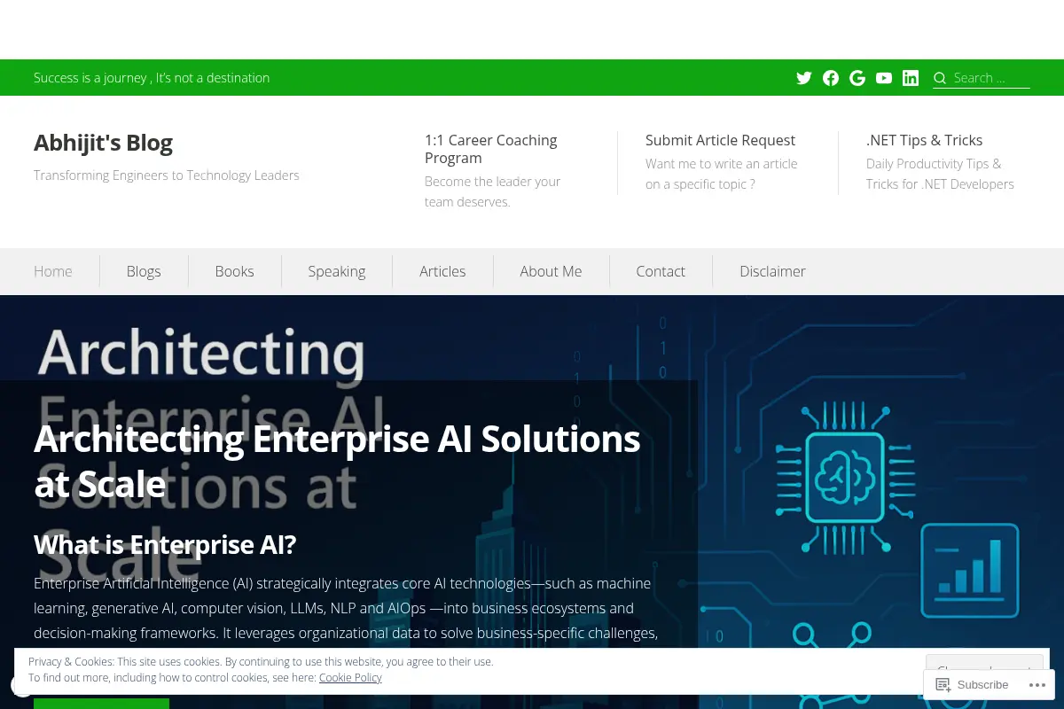Image resolution: width=1064 pixels, height=709 pixels.
Task: Visit the YouTube channel icon
Action: (884, 78)
